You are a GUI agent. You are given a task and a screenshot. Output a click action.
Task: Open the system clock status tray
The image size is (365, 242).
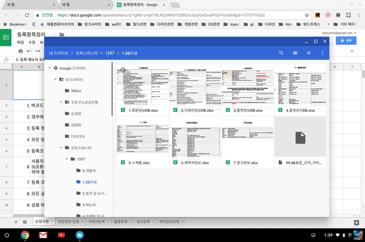click(328, 235)
